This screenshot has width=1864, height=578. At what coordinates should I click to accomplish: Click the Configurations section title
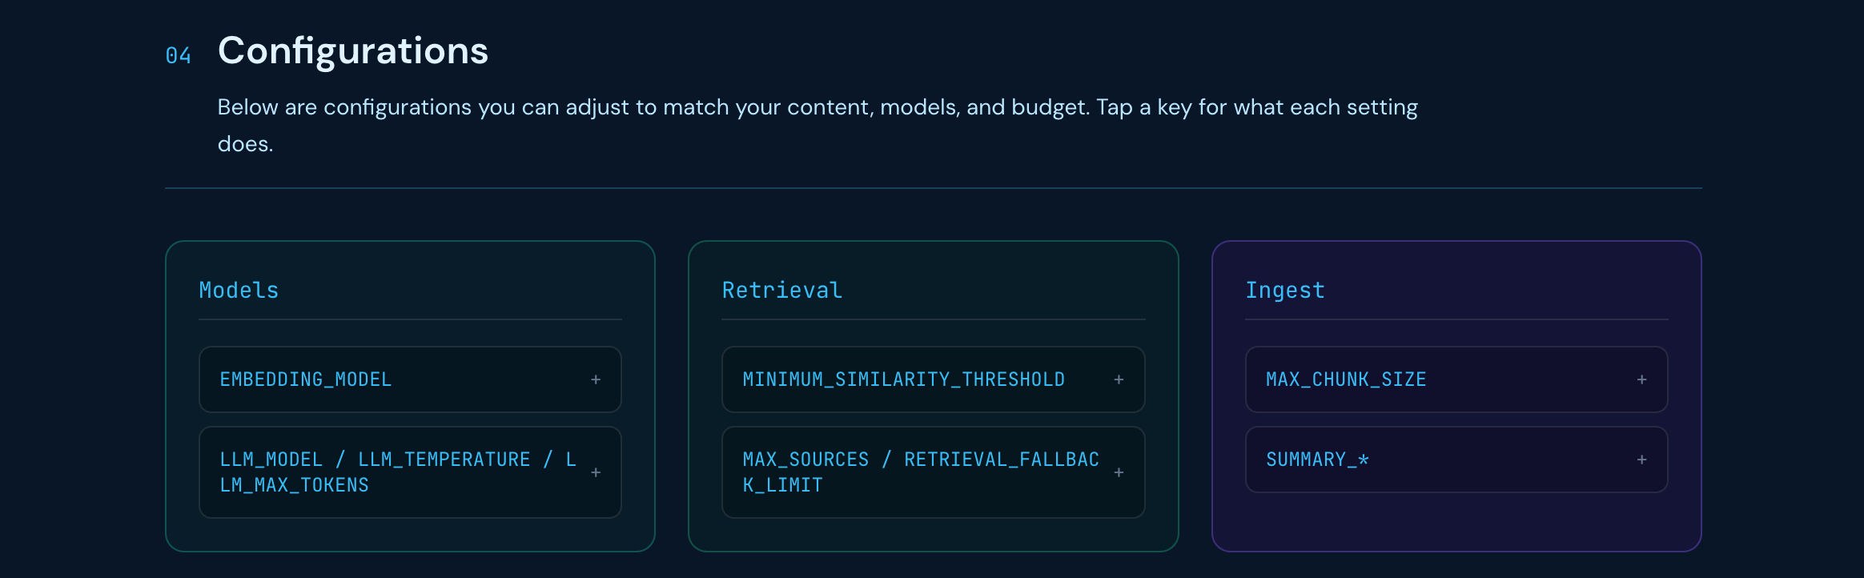(x=353, y=50)
